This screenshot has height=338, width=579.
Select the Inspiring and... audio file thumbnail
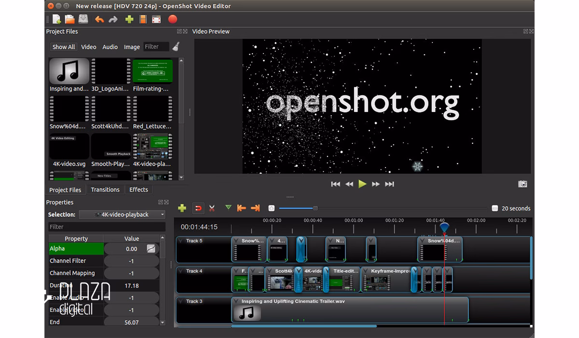[69, 71]
